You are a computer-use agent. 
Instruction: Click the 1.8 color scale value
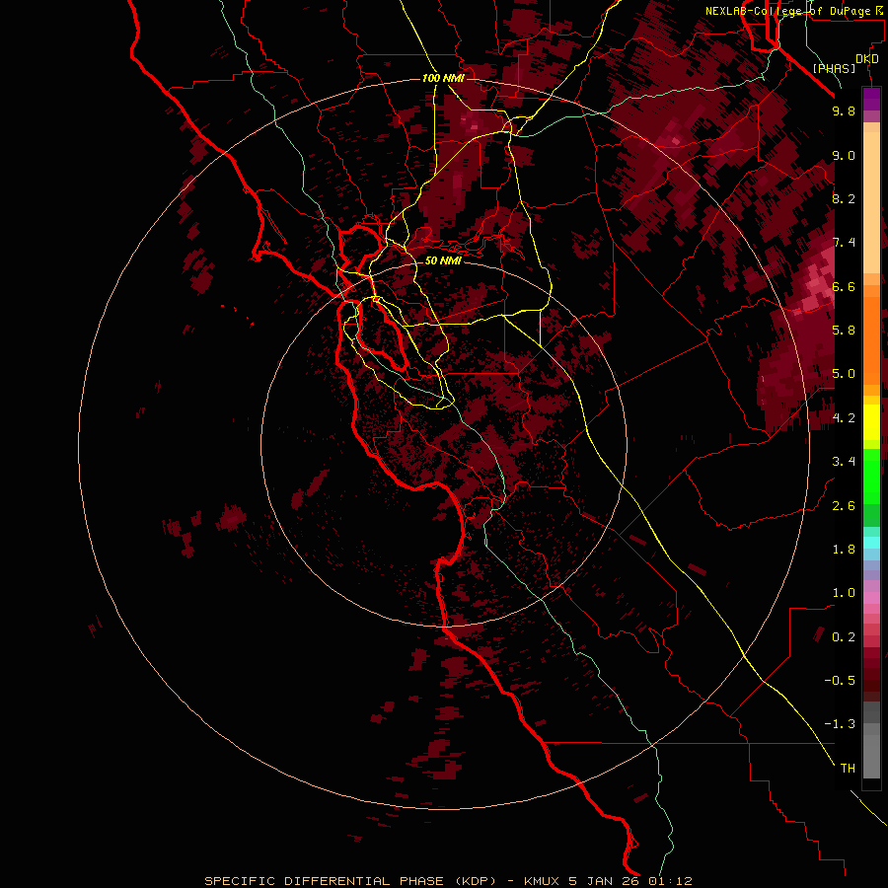[x=844, y=550]
